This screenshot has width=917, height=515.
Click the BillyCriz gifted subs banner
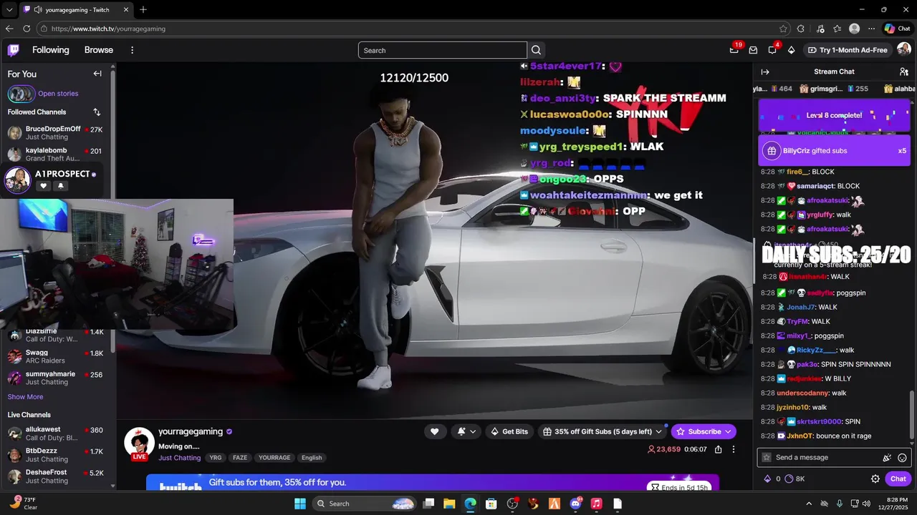point(835,151)
